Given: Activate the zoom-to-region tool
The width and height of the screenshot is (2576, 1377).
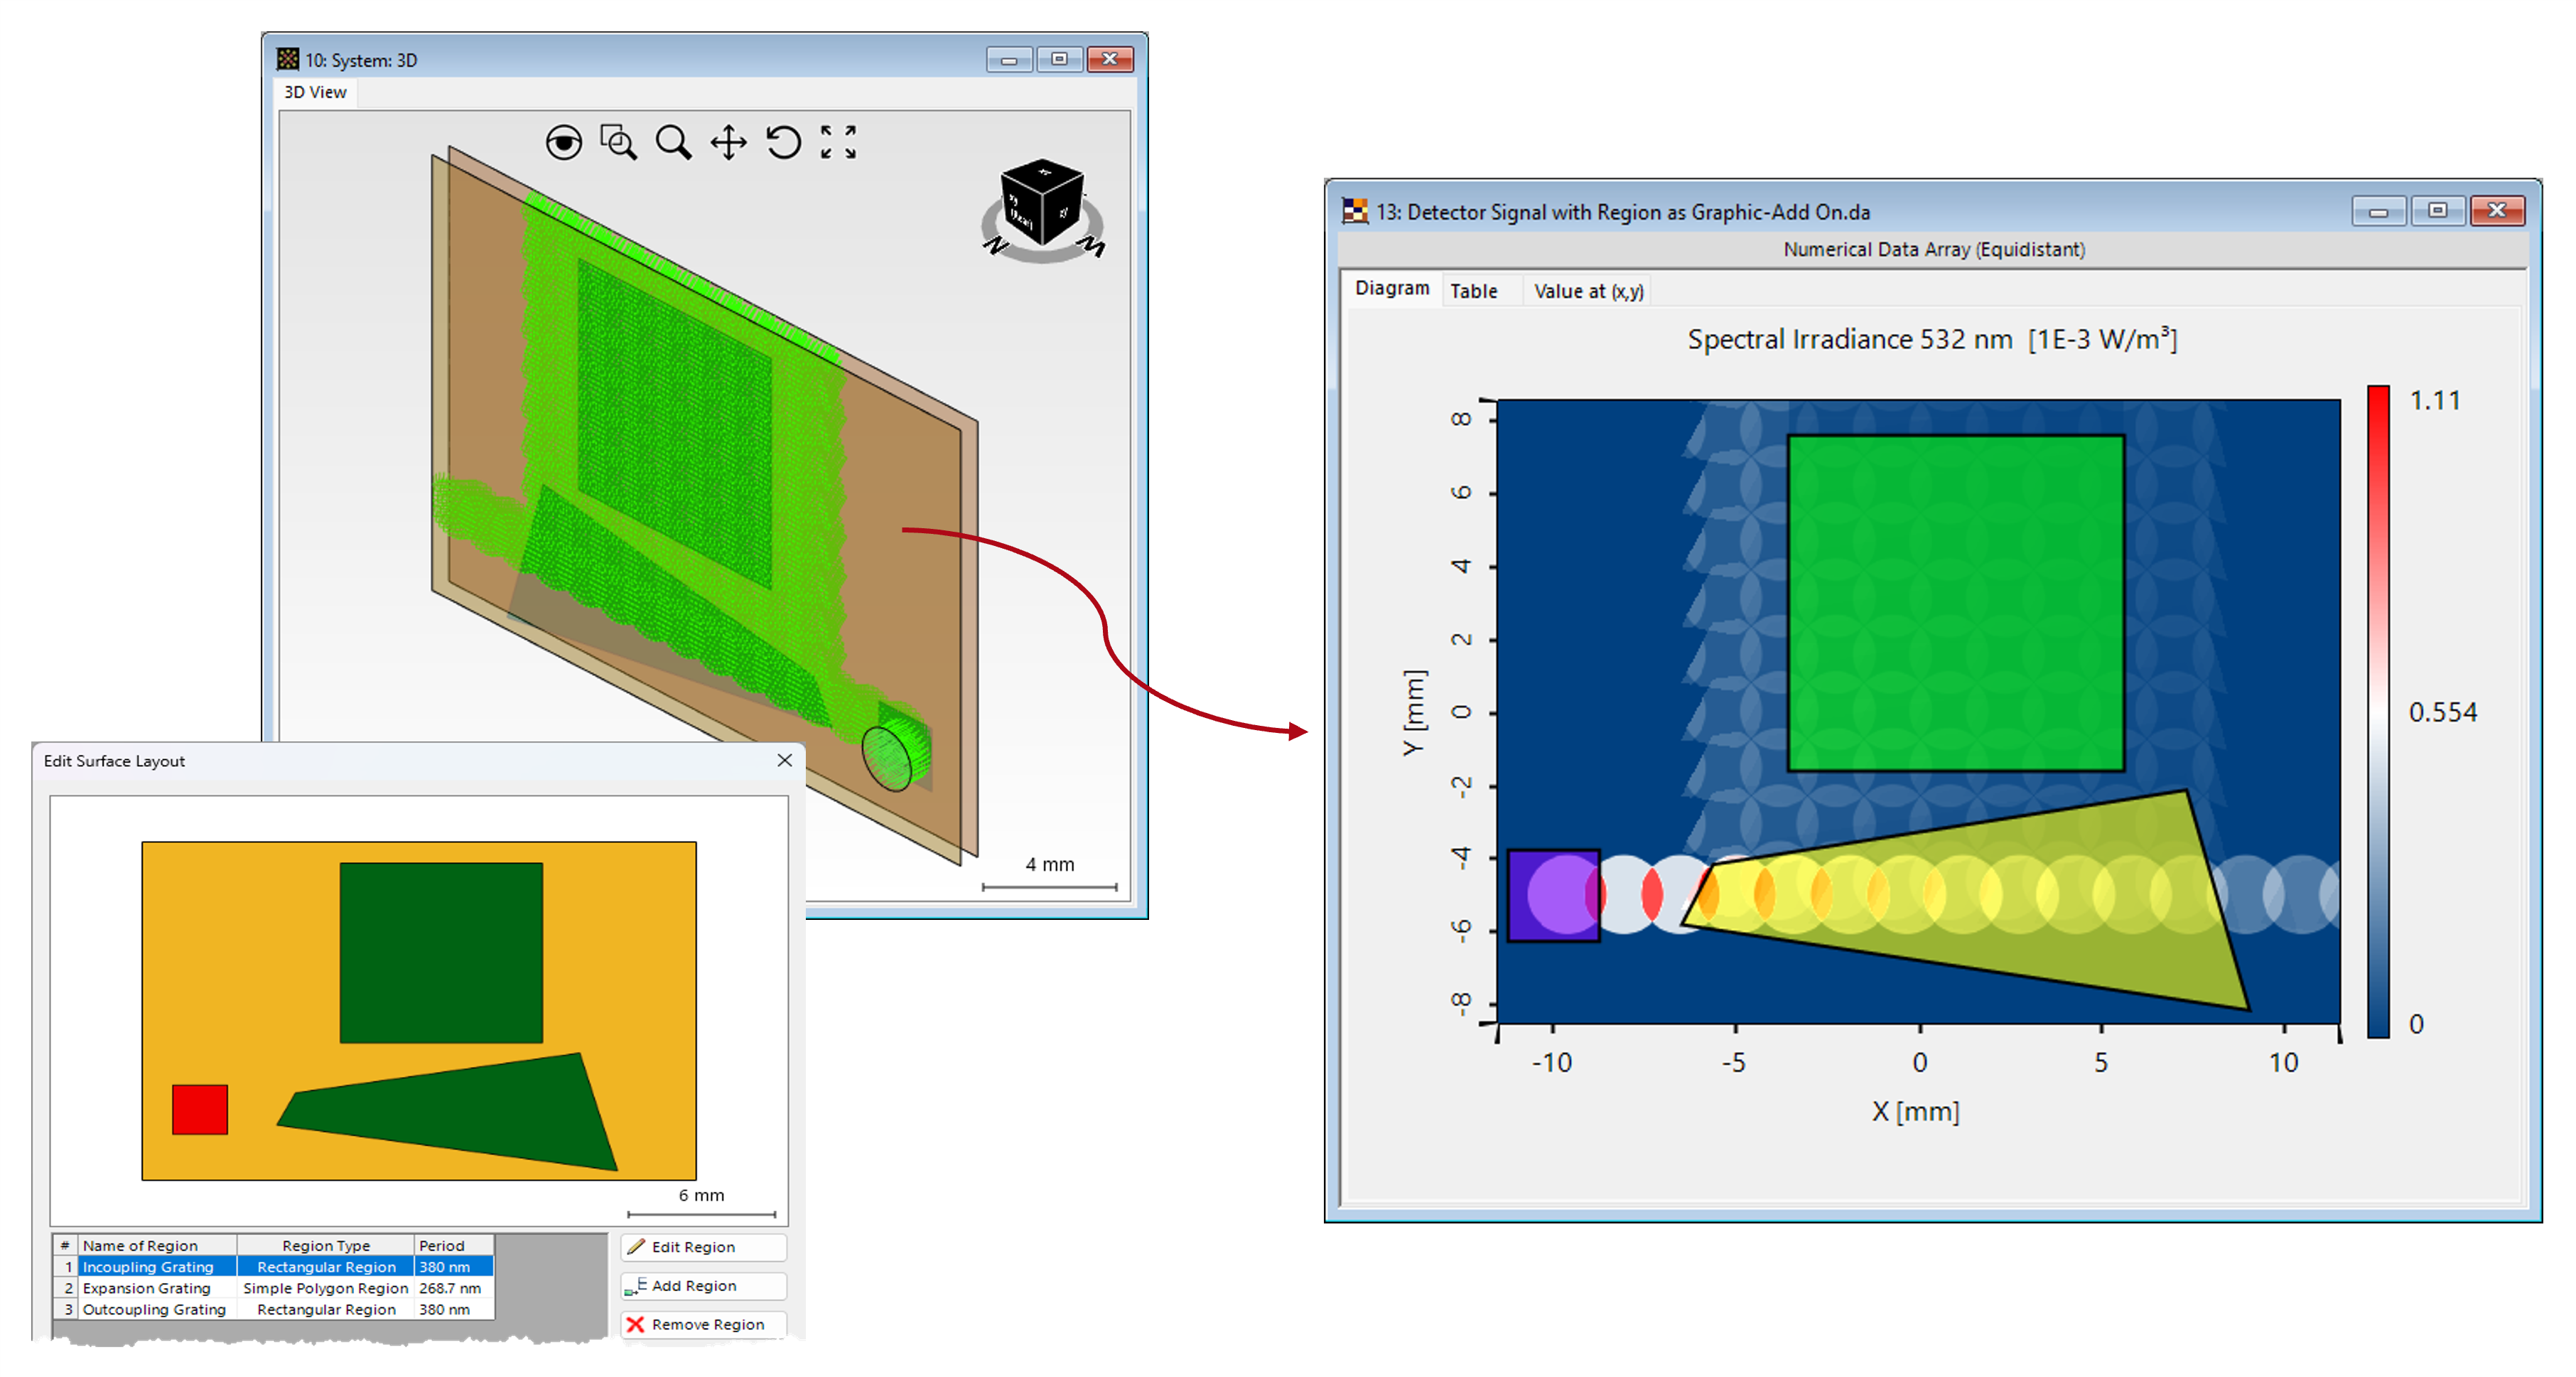Looking at the screenshot, I should click(619, 142).
